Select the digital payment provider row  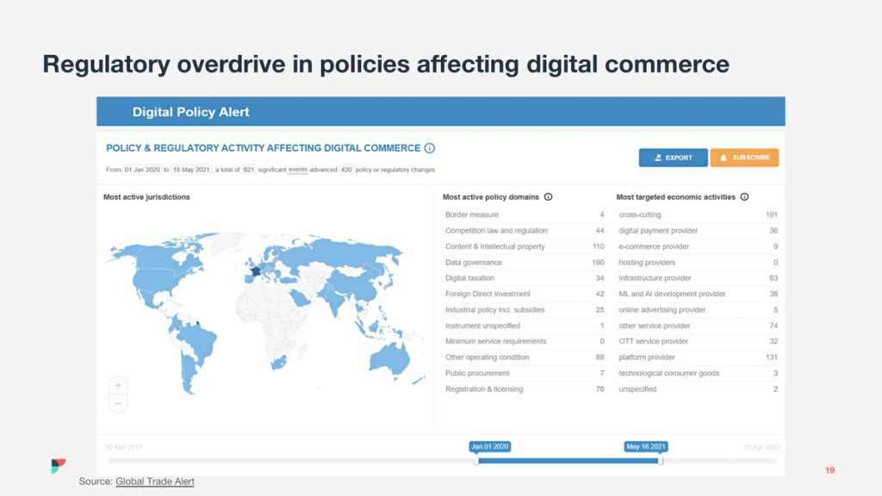[x=698, y=231]
